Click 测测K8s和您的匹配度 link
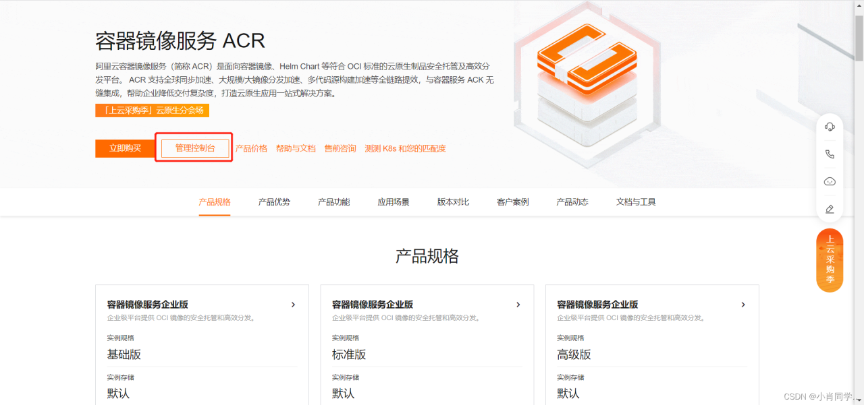 click(x=403, y=148)
